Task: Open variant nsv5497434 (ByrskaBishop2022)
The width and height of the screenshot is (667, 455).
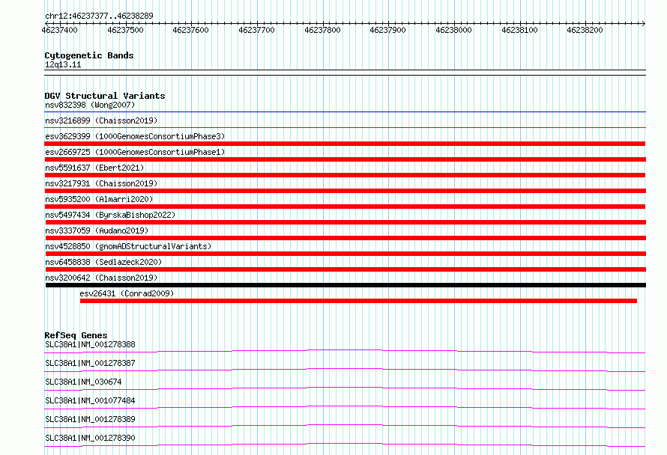Action: click(x=110, y=215)
